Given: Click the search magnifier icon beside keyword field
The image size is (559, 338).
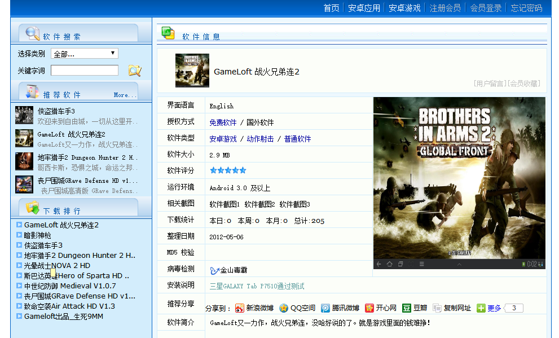Looking at the screenshot, I should (135, 71).
